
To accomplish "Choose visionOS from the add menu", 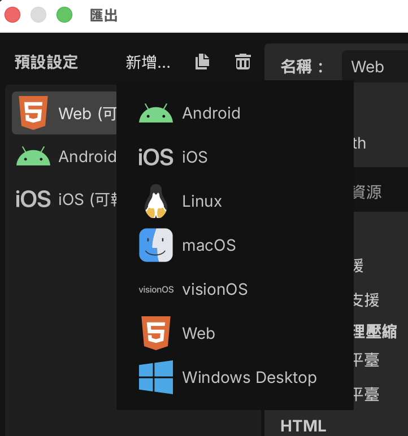I will point(235,289).
